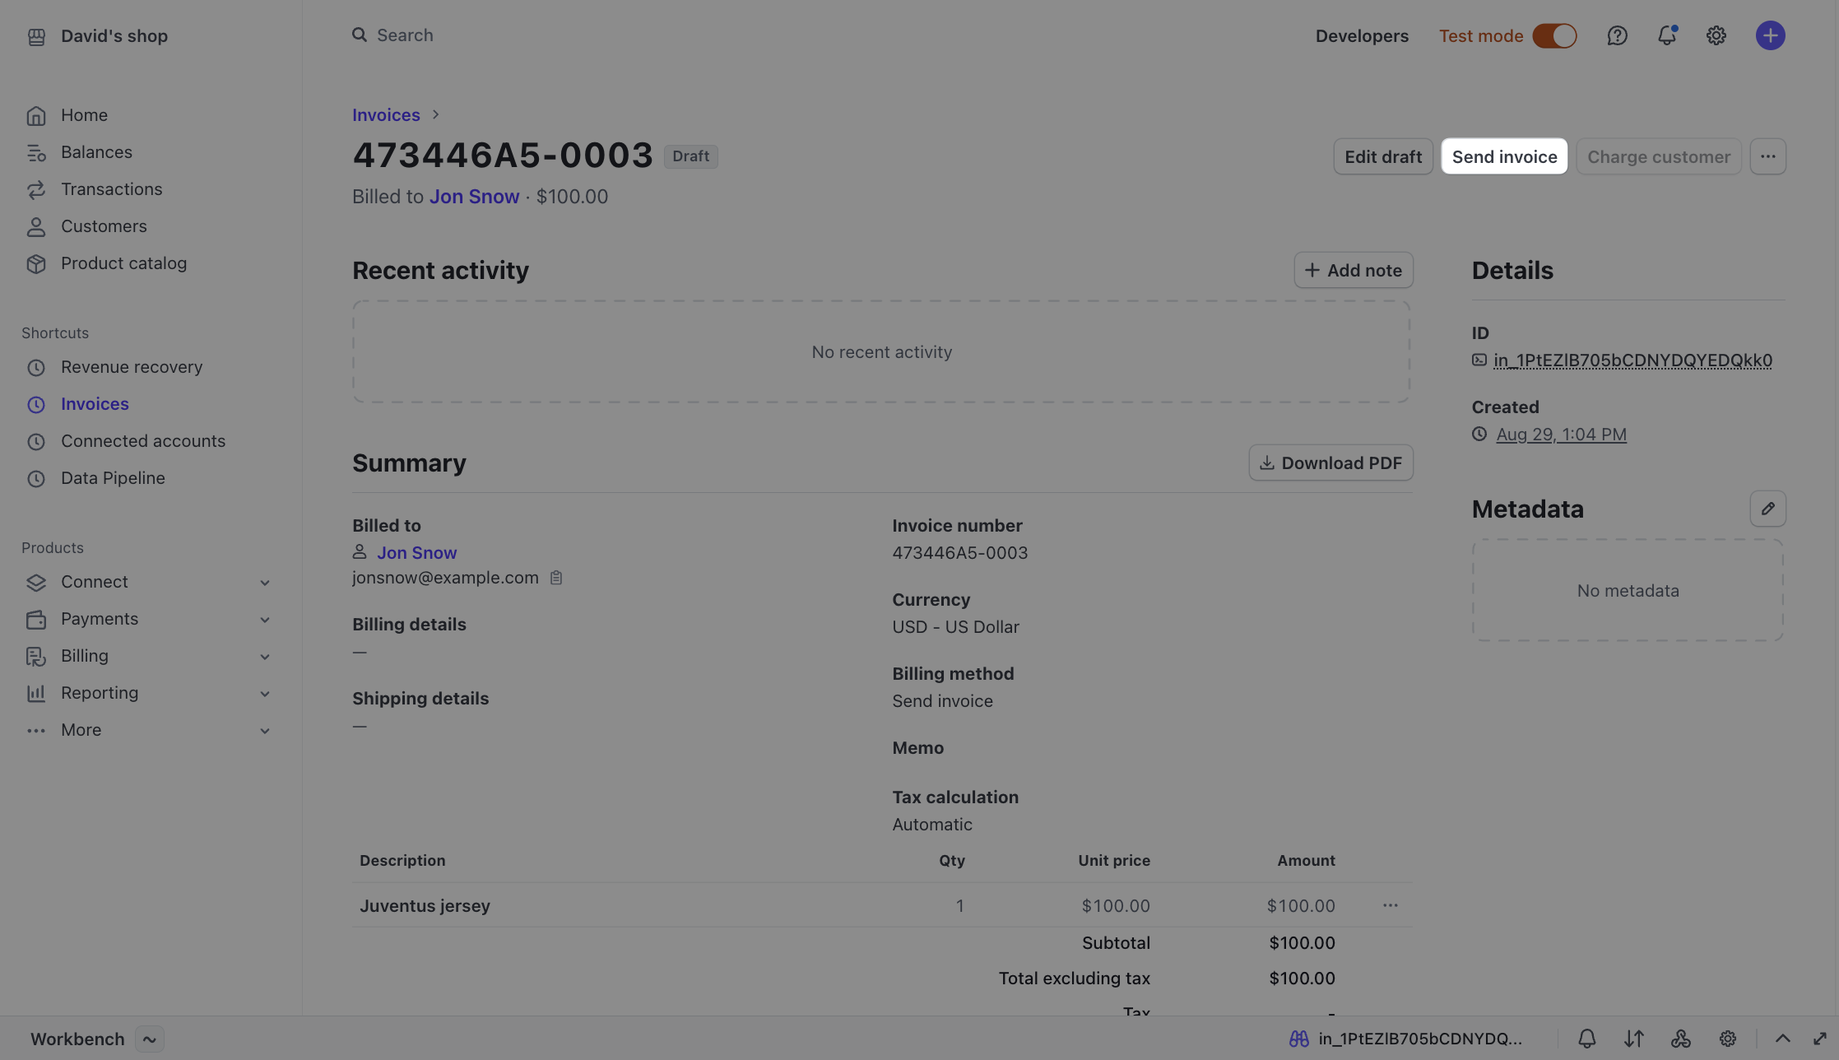Open the settings gear in header

[1716, 35]
